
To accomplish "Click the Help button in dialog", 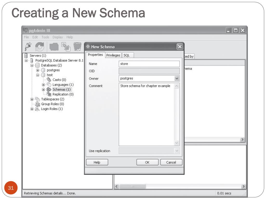I will pyautogui.click(x=97, y=162).
